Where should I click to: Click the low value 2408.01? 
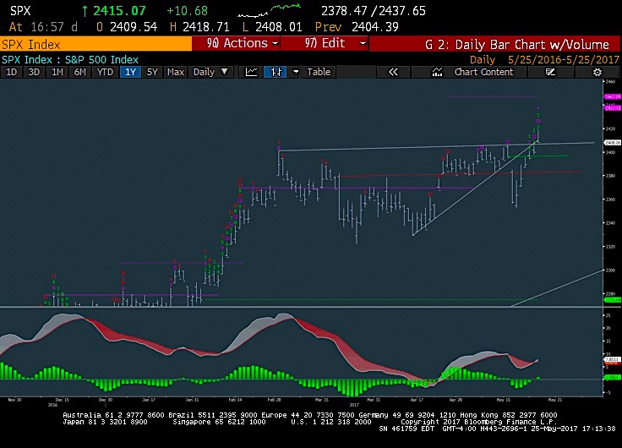(x=279, y=27)
